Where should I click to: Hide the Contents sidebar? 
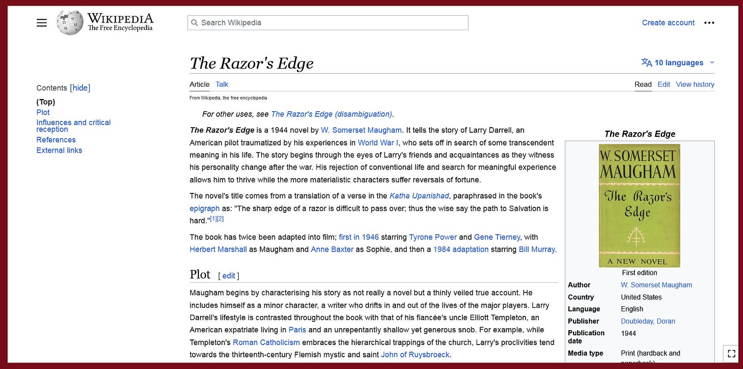(80, 88)
